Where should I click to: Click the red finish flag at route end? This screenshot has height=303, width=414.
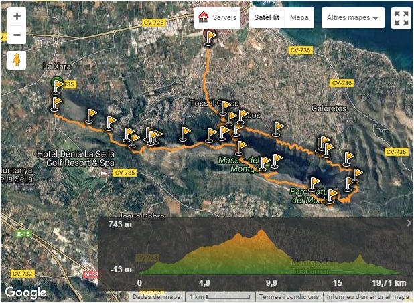(210, 37)
